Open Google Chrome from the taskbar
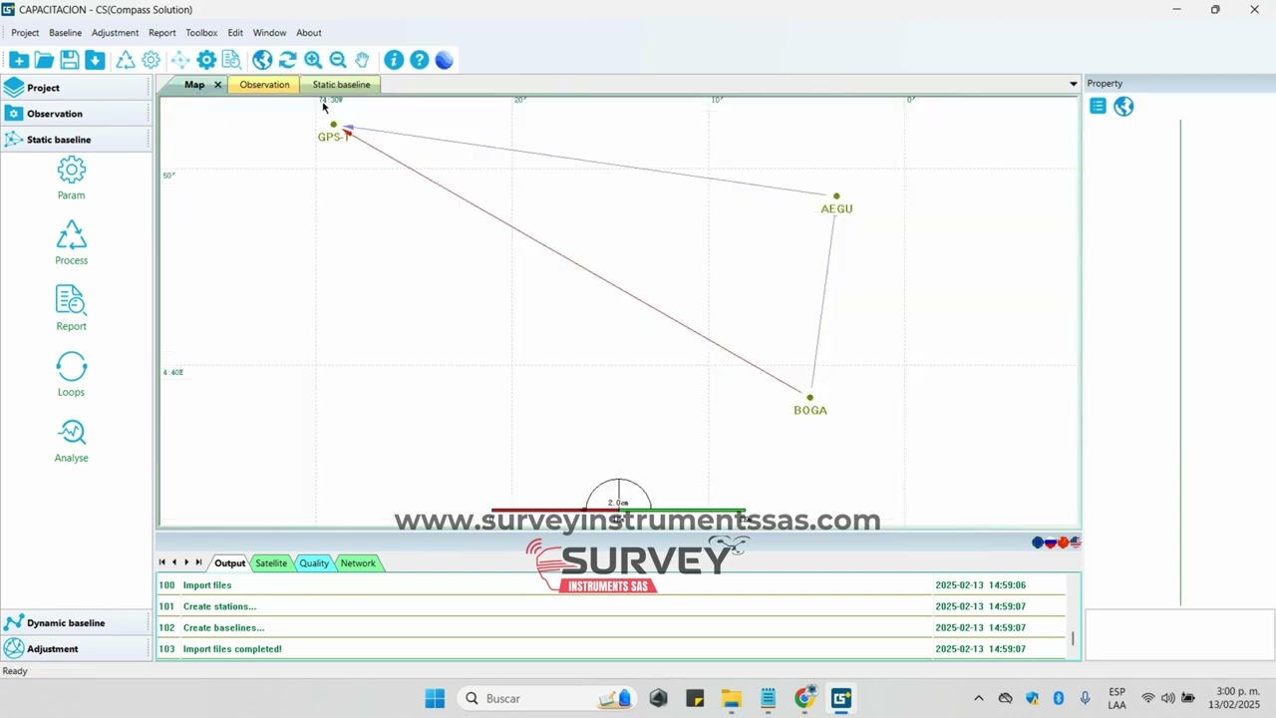 pos(805,698)
